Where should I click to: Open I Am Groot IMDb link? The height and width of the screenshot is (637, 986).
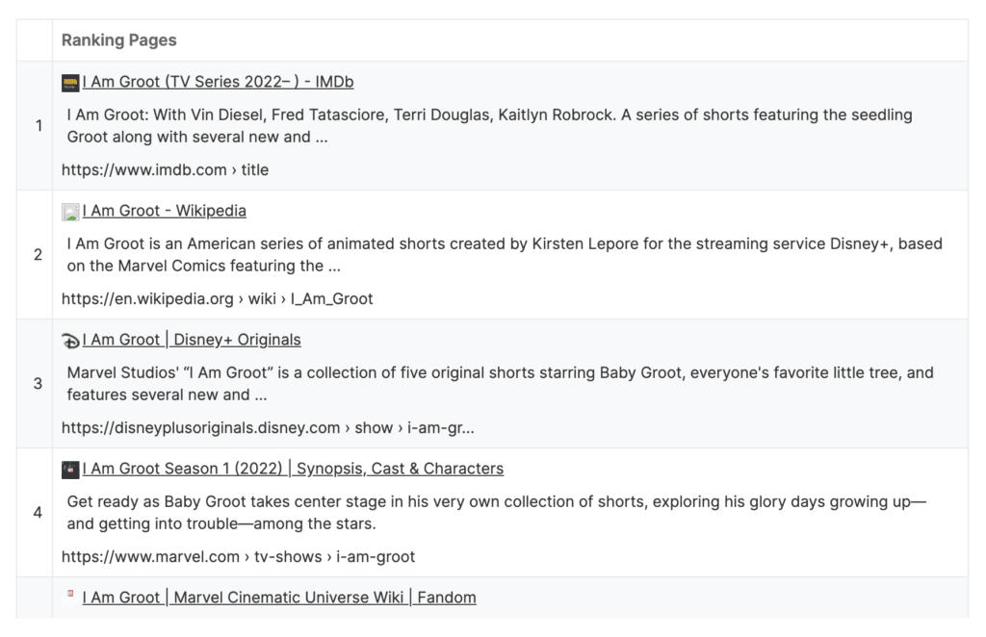[218, 82]
